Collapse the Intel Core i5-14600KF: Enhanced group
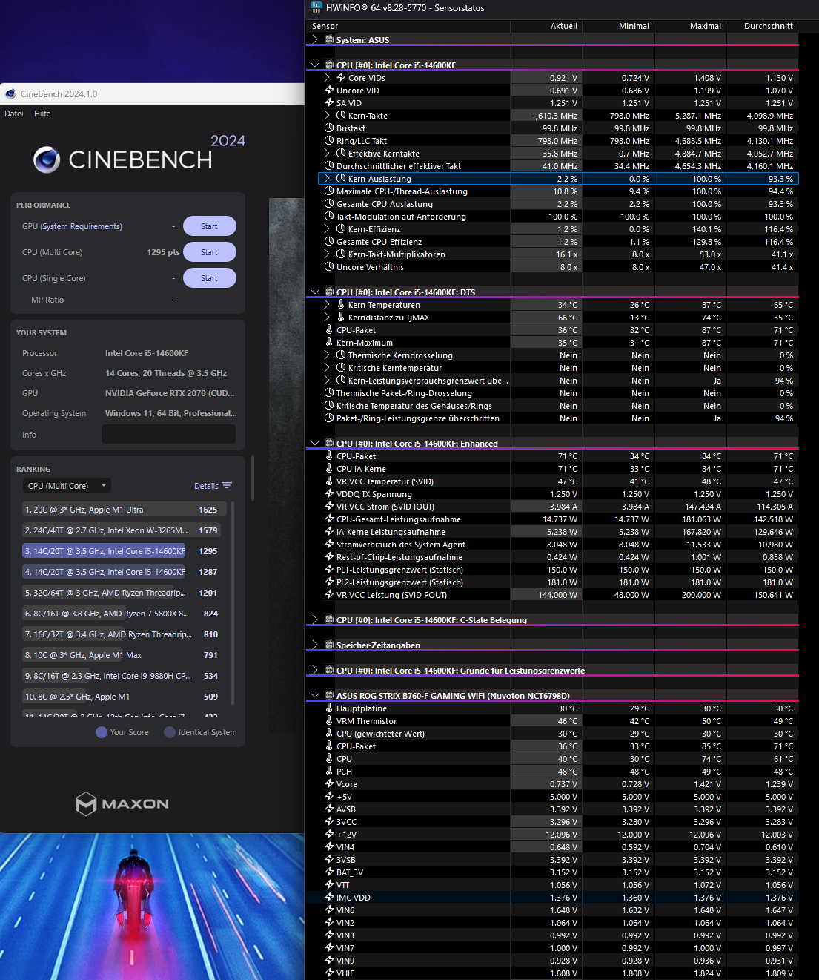The image size is (819, 980). (315, 444)
